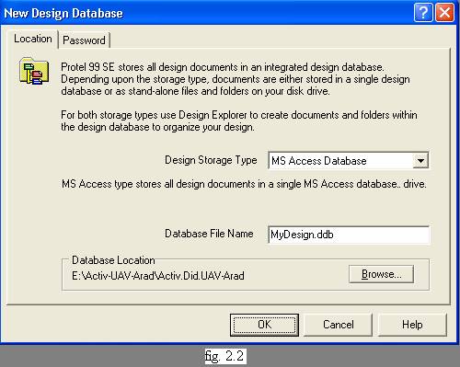Close the New Design Database dialog
Screen dimensions: 460x367
(x=444, y=13)
